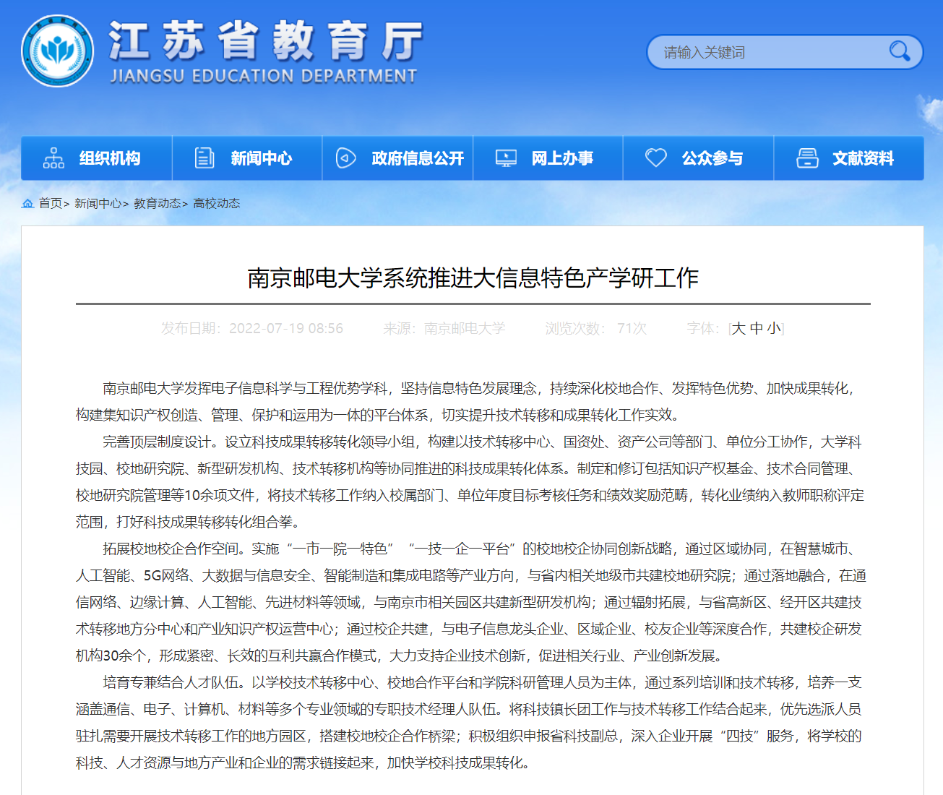The width and height of the screenshot is (943, 795).
Task: Click the 组织机构 org-chart icon
Action: [x=53, y=158]
